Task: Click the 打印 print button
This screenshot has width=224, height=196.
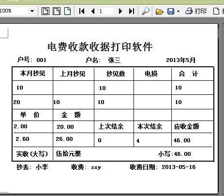Action: [196, 11]
